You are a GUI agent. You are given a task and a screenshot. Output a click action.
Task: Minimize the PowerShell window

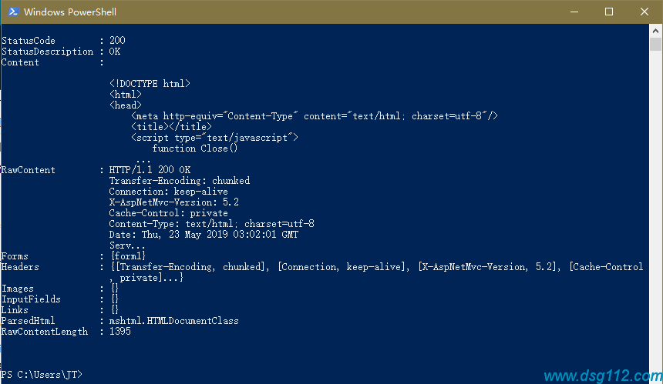click(x=574, y=12)
